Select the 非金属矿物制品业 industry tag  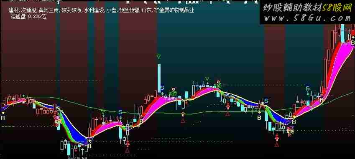pos(174,10)
